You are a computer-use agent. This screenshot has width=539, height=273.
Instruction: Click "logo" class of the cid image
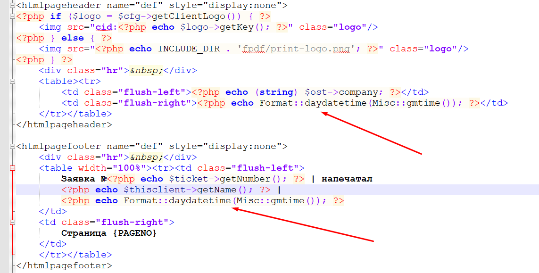(x=350, y=27)
